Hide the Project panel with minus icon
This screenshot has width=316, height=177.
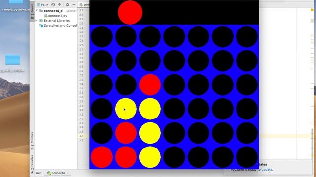click(74, 4)
